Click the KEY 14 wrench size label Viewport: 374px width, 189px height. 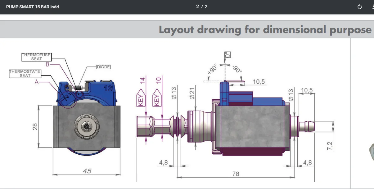pyautogui.click(x=142, y=92)
